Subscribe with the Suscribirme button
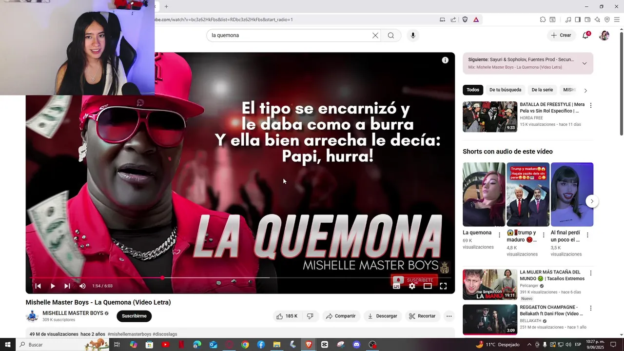This screenshot has height=351, width=624. 134,316
